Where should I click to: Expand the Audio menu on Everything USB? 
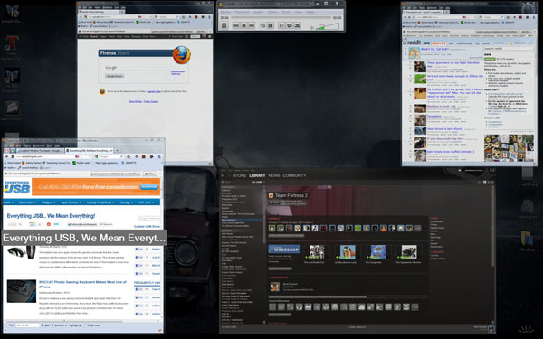[8, 202]
